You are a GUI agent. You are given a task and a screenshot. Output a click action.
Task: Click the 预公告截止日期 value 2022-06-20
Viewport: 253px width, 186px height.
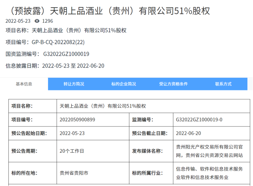click(188, 133)
